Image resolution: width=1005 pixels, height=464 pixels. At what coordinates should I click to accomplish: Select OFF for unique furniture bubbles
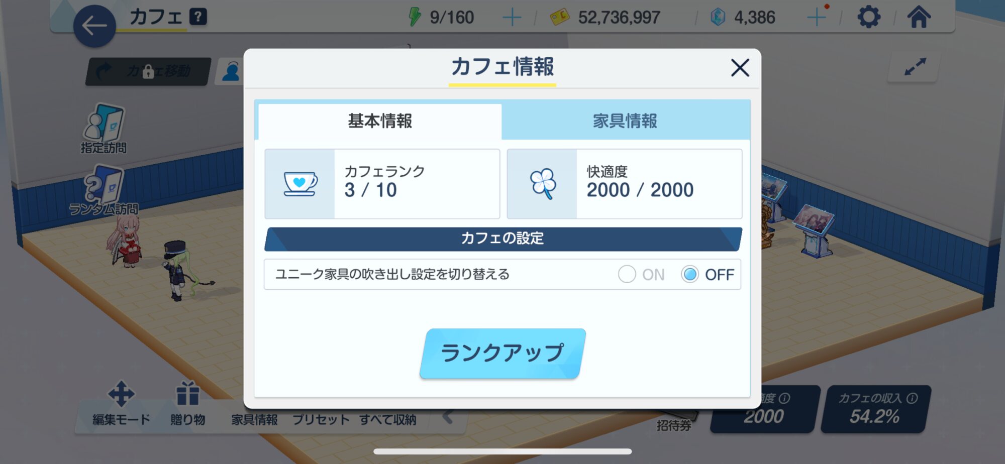pos(708,274)
